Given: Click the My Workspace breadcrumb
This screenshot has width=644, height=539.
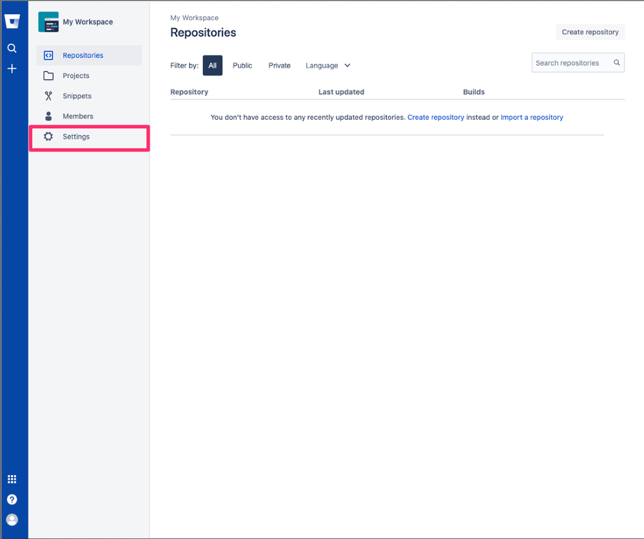Looking at the screenshot, I should pos(194,17).
